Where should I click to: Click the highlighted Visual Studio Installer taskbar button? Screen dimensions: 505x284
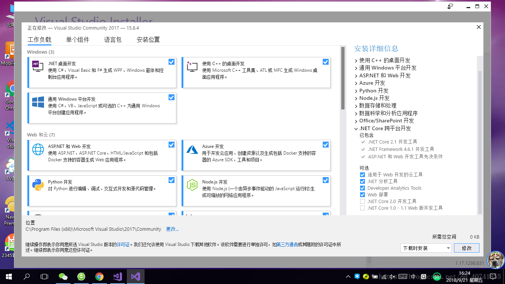[136, 276]
